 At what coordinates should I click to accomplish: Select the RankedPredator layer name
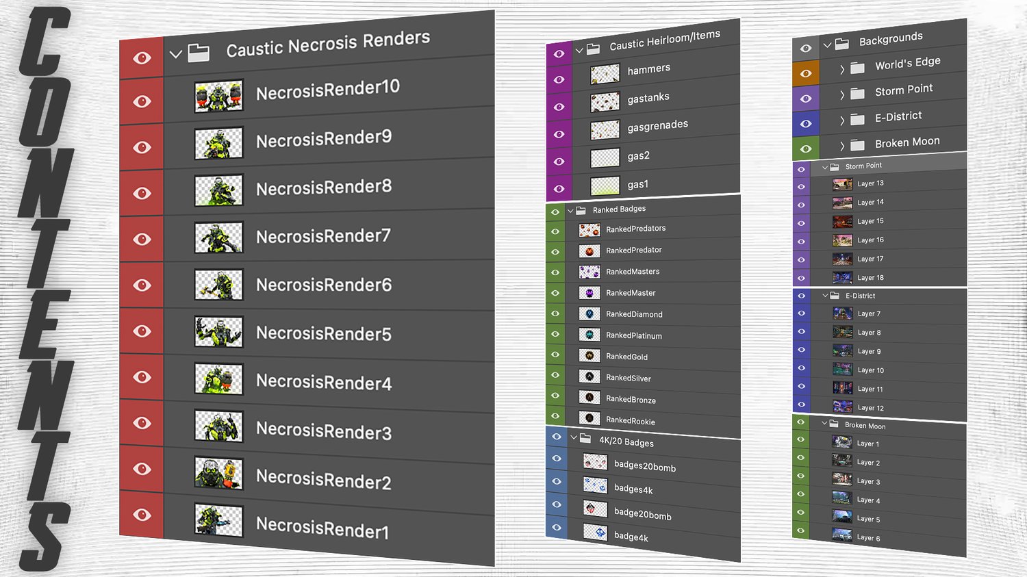pos(634,250)
